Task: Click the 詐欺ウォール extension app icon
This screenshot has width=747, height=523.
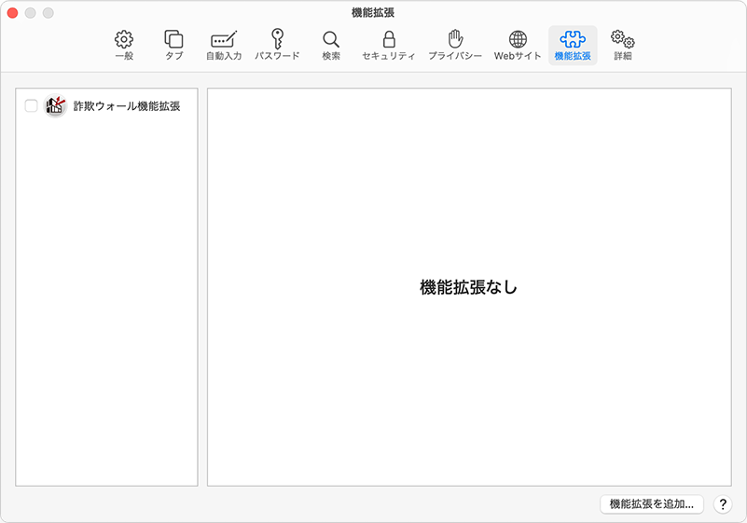Action: coord(55,106)
